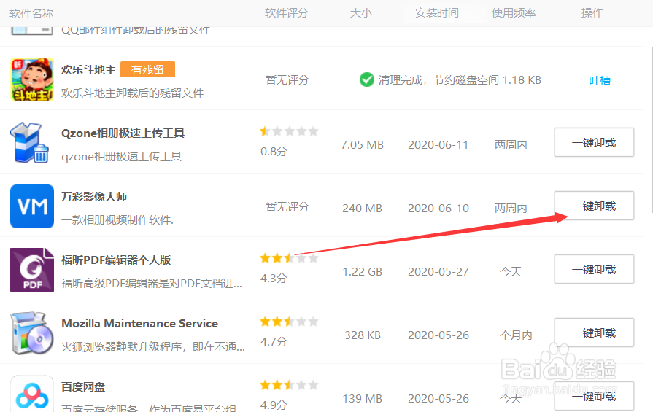
Task: Sort by 使用频率 column header
Action: pyautogui.click(x=514, y=13)
